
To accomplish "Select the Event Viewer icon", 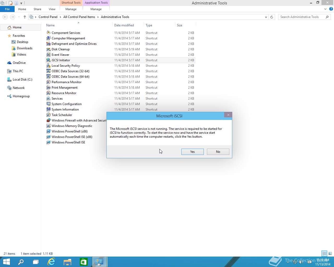I will click(48, 54).
